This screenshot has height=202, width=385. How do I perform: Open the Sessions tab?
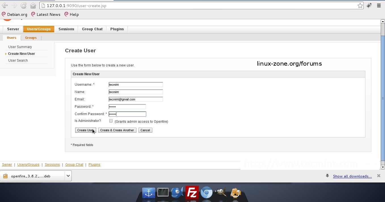(66, 29)
